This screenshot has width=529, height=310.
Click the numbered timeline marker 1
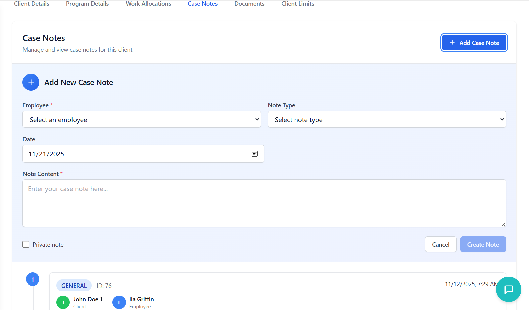(x=33, y=279)
